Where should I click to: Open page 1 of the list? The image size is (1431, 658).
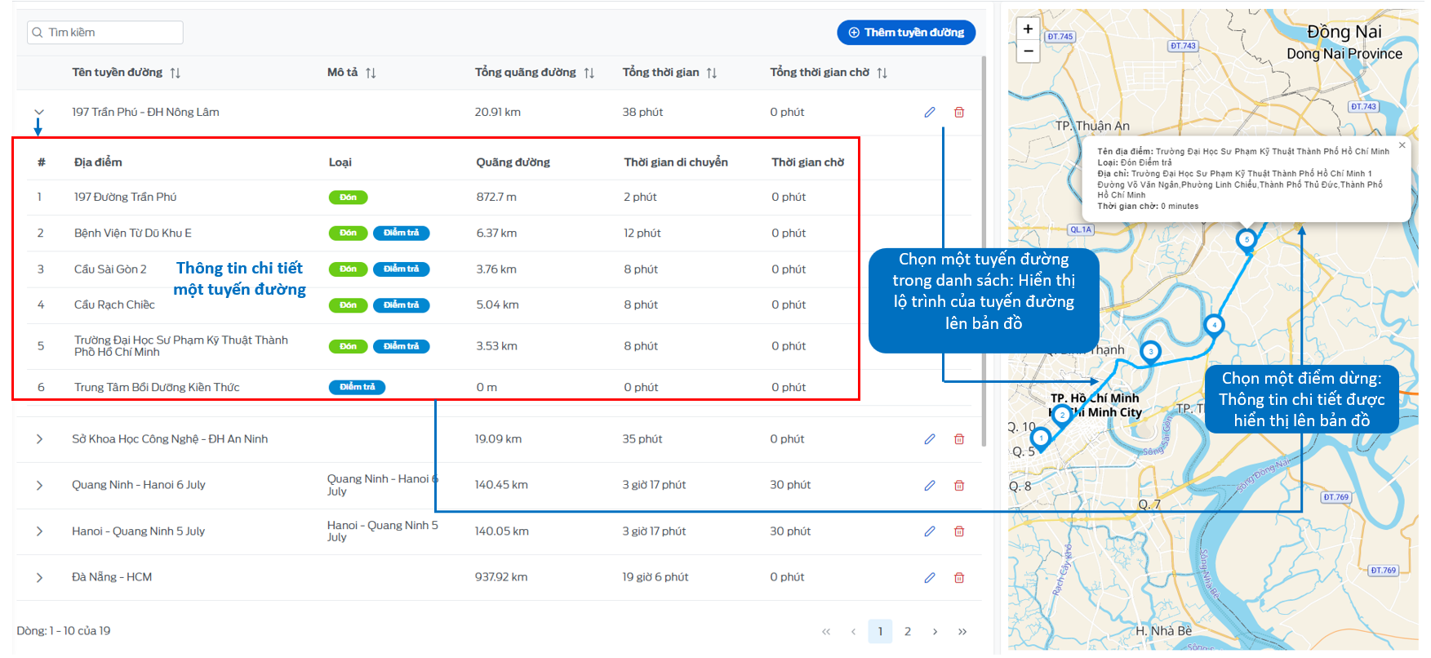coord(880,632)
